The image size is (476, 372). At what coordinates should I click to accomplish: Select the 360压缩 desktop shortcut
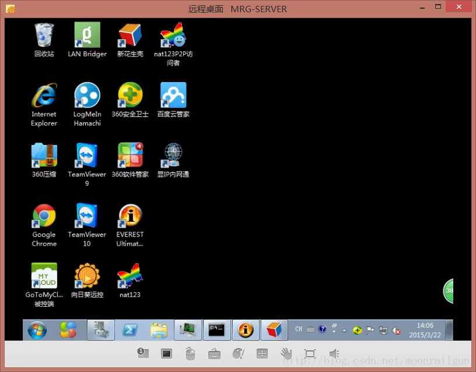[44, 160]
